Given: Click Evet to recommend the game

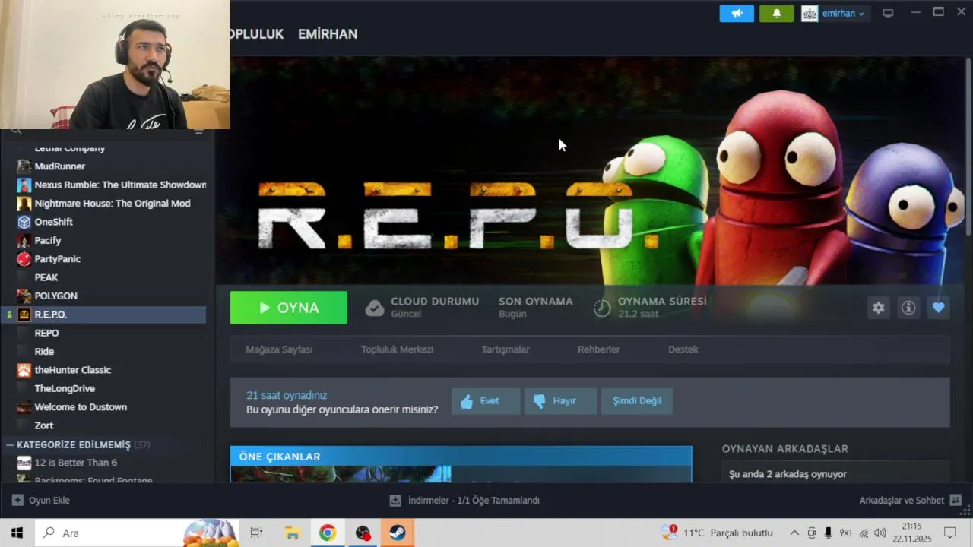Looking at the screenshot, I should click(486, 401).
